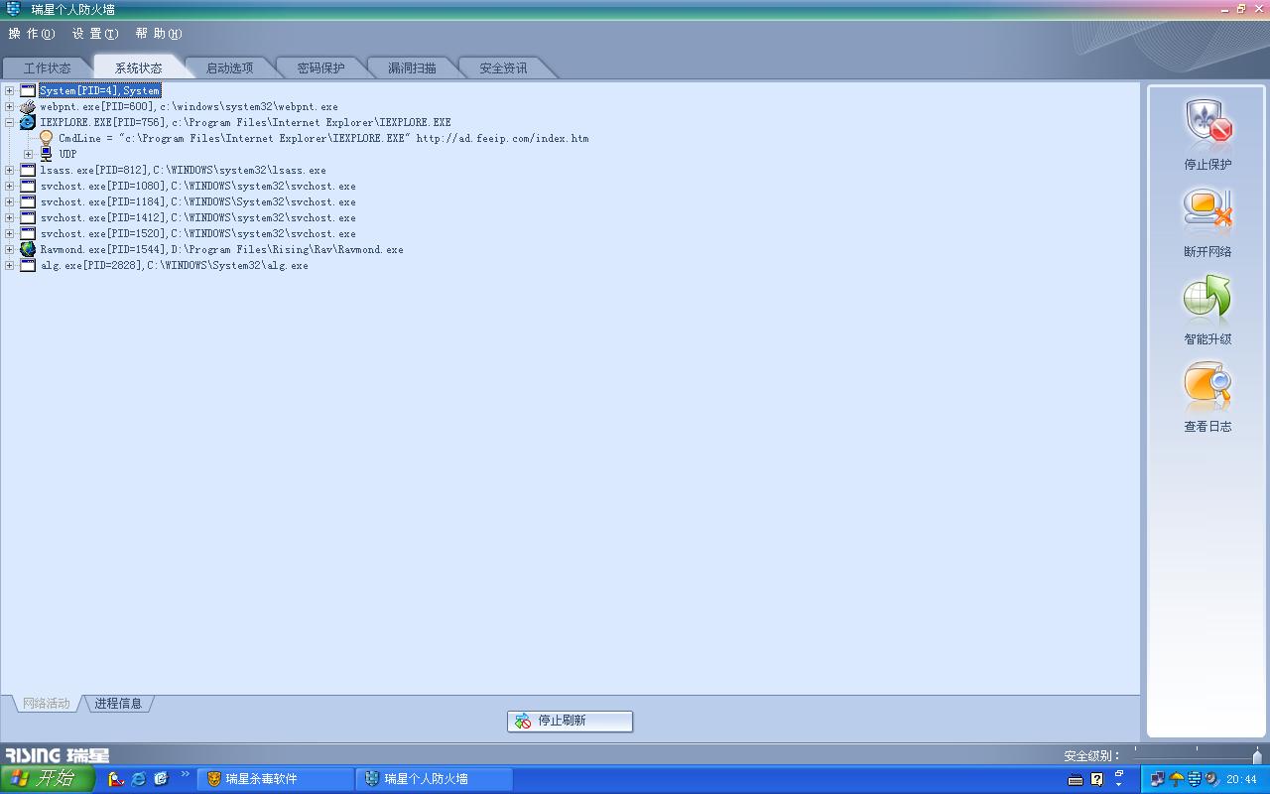
Task: Click the icon of svchost.exe PID=1412
Action: click(28, 217)
